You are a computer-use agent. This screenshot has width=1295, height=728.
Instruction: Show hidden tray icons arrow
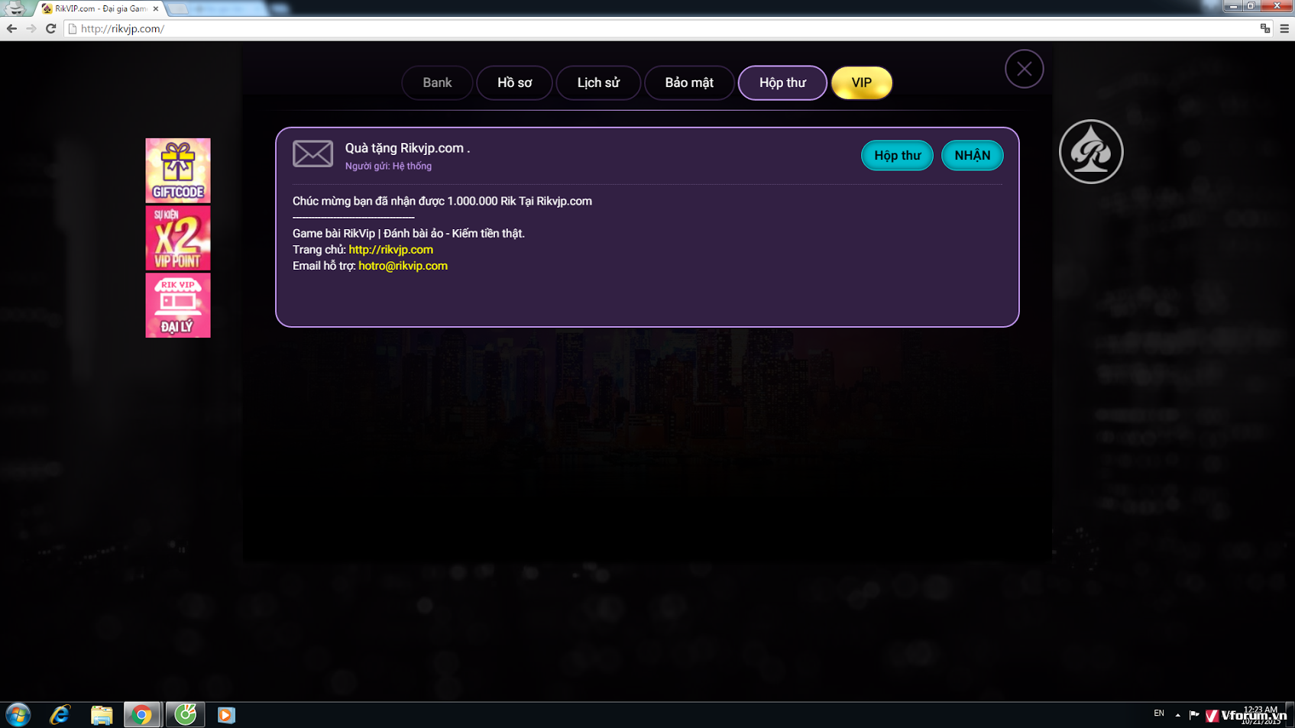coord(1177,715)
